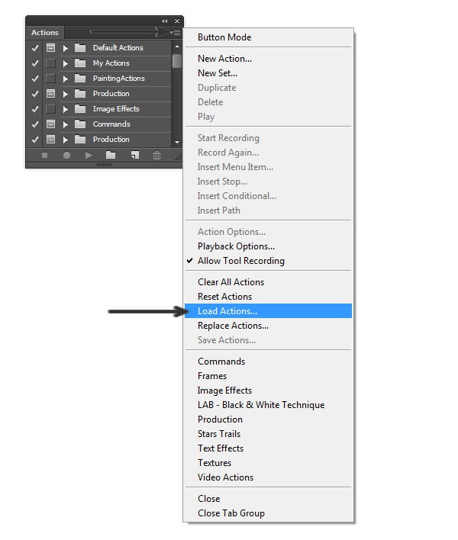The height and width of the screenshot is (540, 458).
Task: Expand the Default Actions set
Action: [x=66, y=48]
